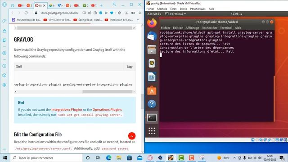Open Microsoft Edge from Windows taskbar
This screenshot has width=288, height=162.
[108, 158]
